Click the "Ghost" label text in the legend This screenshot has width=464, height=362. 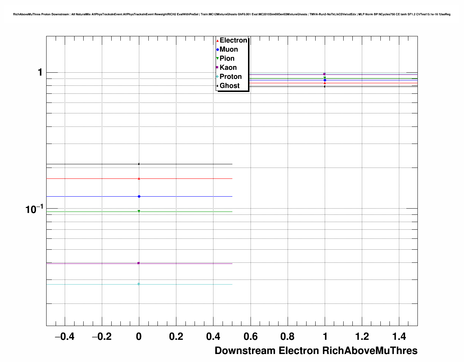[229, 86]
